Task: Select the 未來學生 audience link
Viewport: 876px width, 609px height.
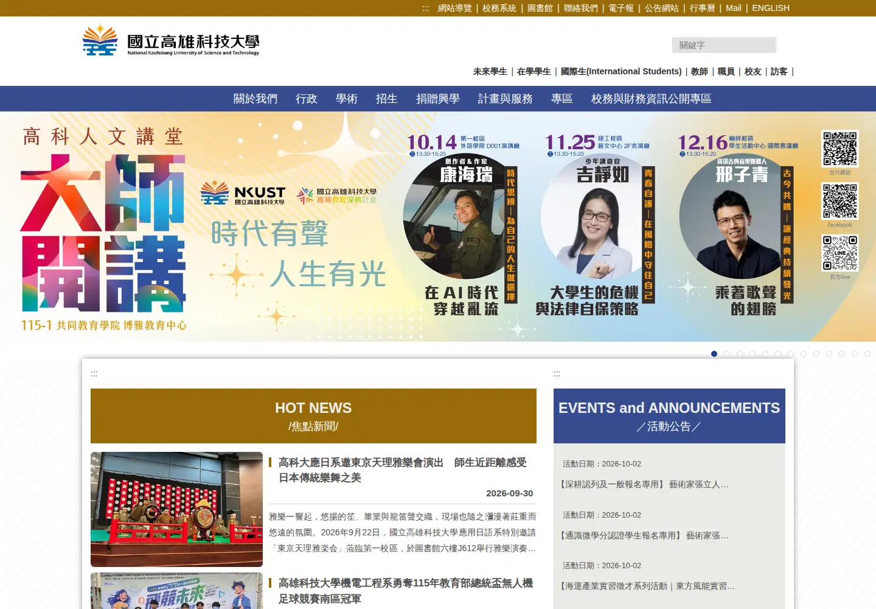Action: [x=490, y=71]
